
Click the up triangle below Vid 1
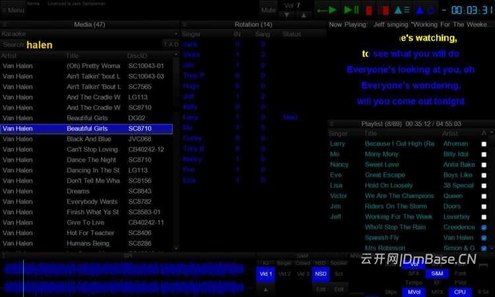(x=265, y=289)
